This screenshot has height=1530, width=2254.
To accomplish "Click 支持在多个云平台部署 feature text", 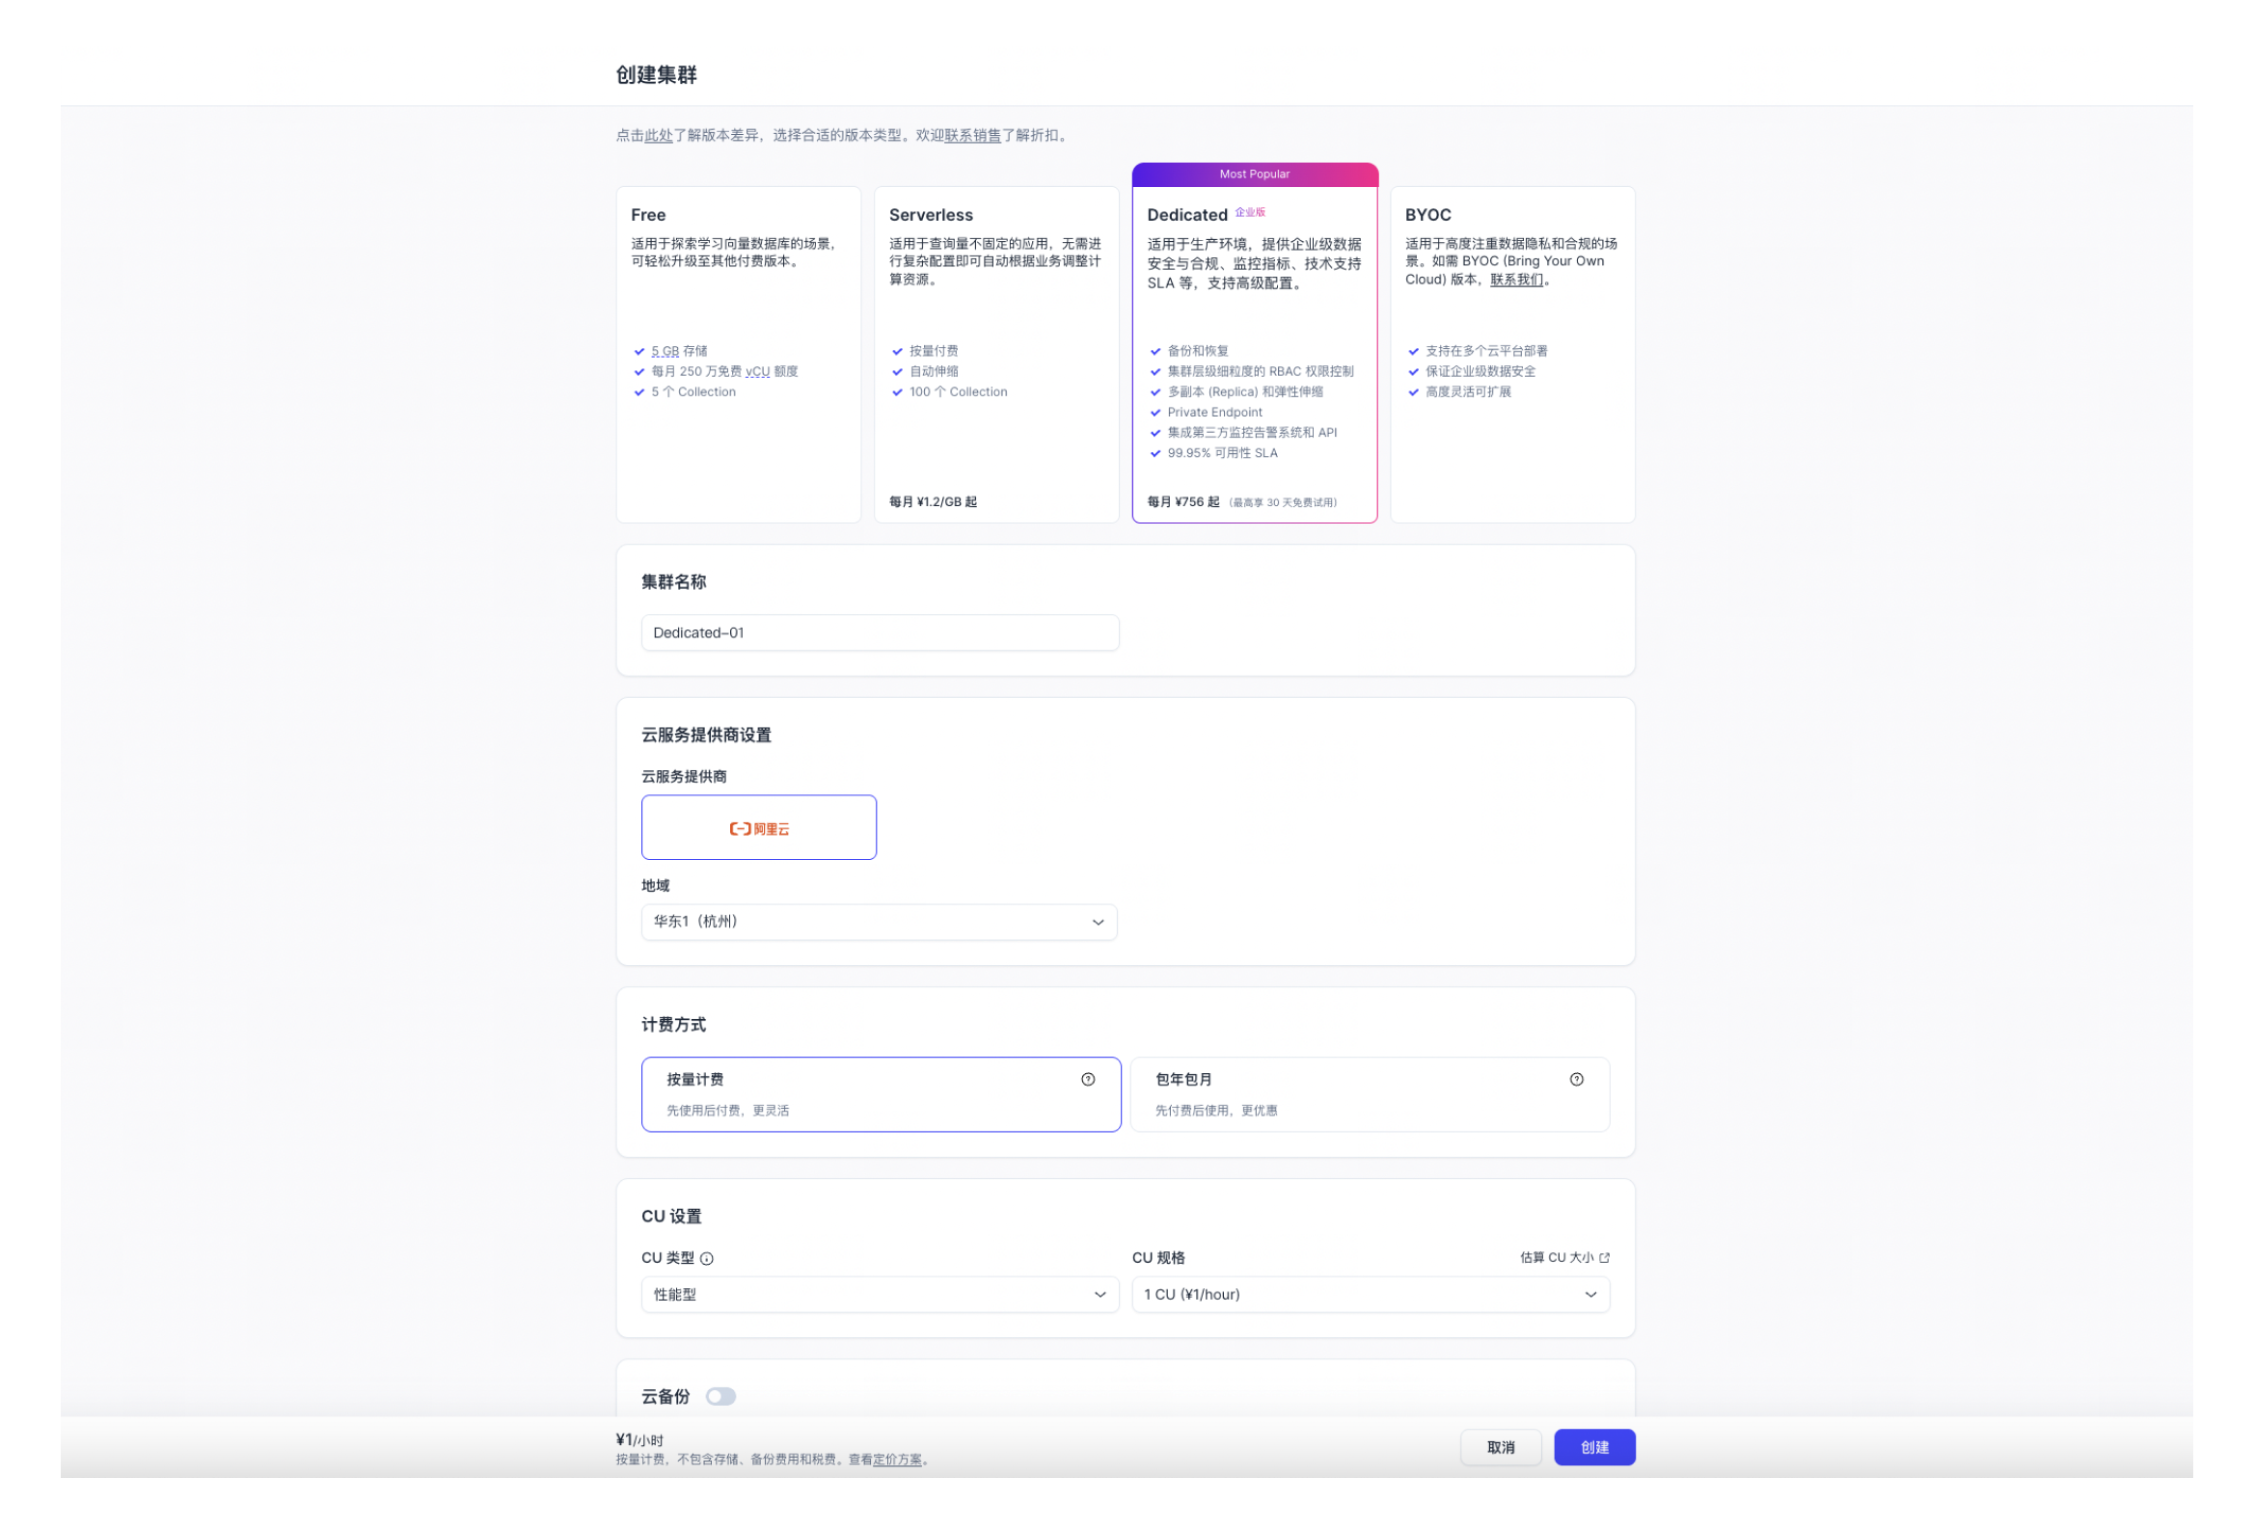I will tap(1486, 352).
